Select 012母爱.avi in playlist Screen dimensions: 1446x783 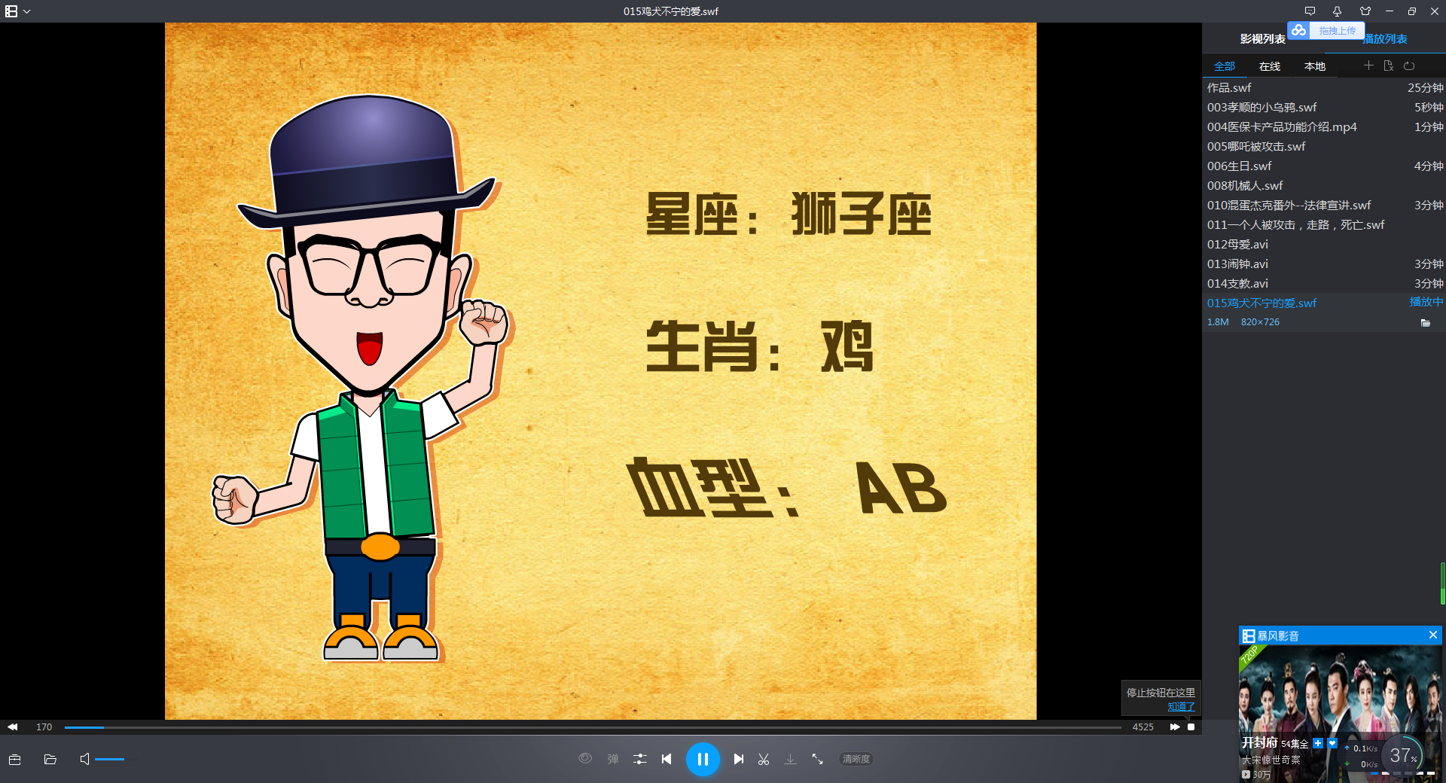(1324, 244)
